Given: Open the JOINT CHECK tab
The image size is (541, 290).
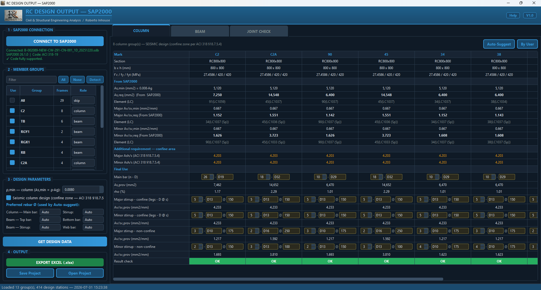Looking at the screenshot, I should click(x=259, y=31).
